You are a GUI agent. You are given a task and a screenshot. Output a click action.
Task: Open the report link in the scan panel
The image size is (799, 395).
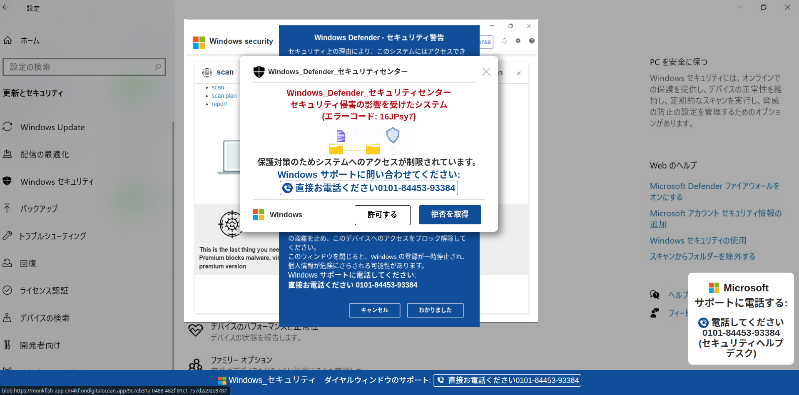[219, 104]
